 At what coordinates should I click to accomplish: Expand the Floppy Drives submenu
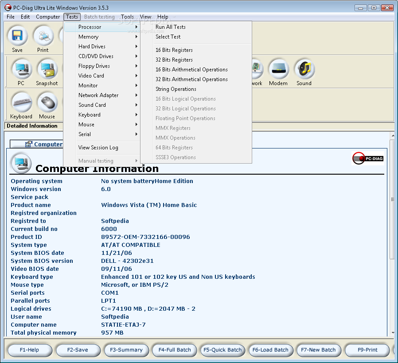click(102, 66)
